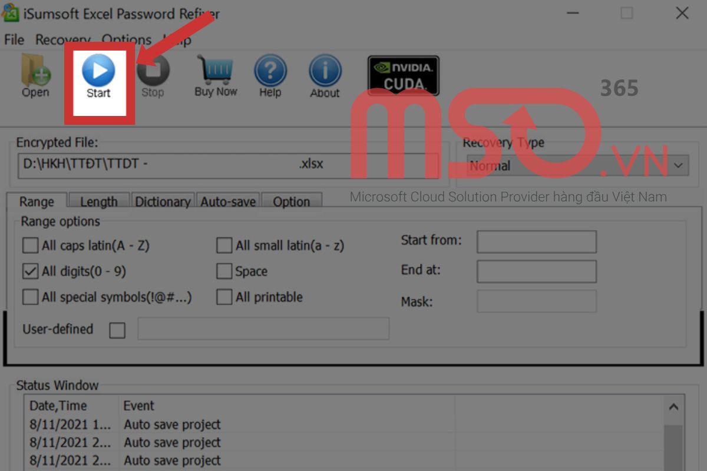Switch to the Auto-save tab
Screen dimensions: 707x471
[228, 201]
